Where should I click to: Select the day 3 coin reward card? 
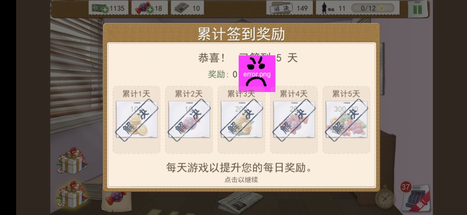coord(241,120)
